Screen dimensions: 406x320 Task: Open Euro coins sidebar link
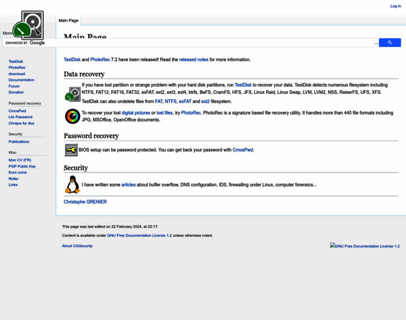point(17,172)
